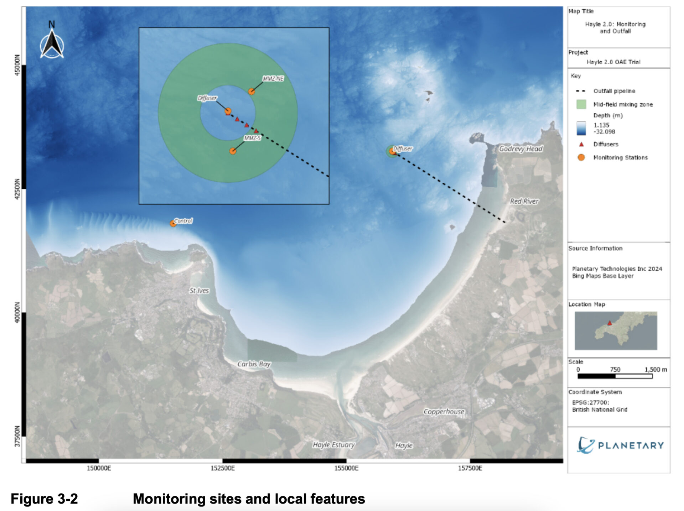Screen dimensions: 684x511
Task: Click the 'Depth (m)' key text
Action: click(x=608, y=115)
